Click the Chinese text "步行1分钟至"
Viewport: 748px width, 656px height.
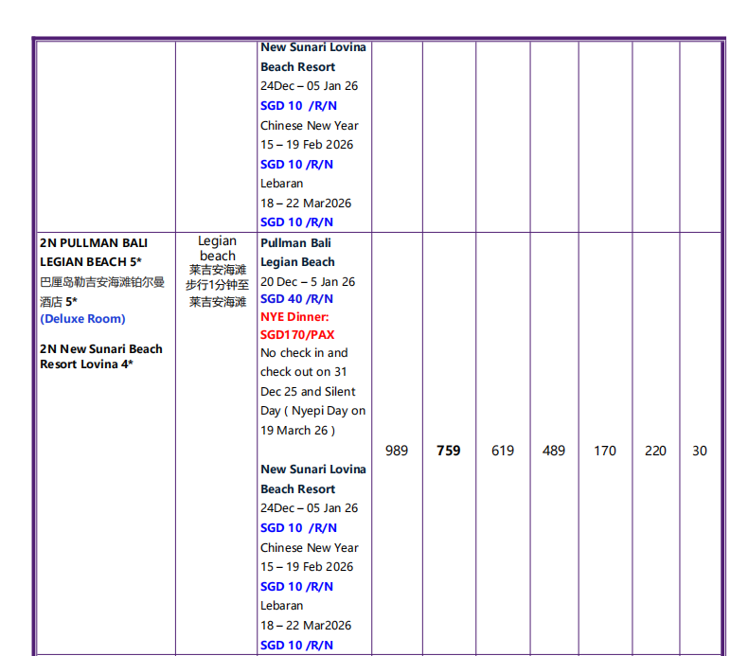(217, 284)
